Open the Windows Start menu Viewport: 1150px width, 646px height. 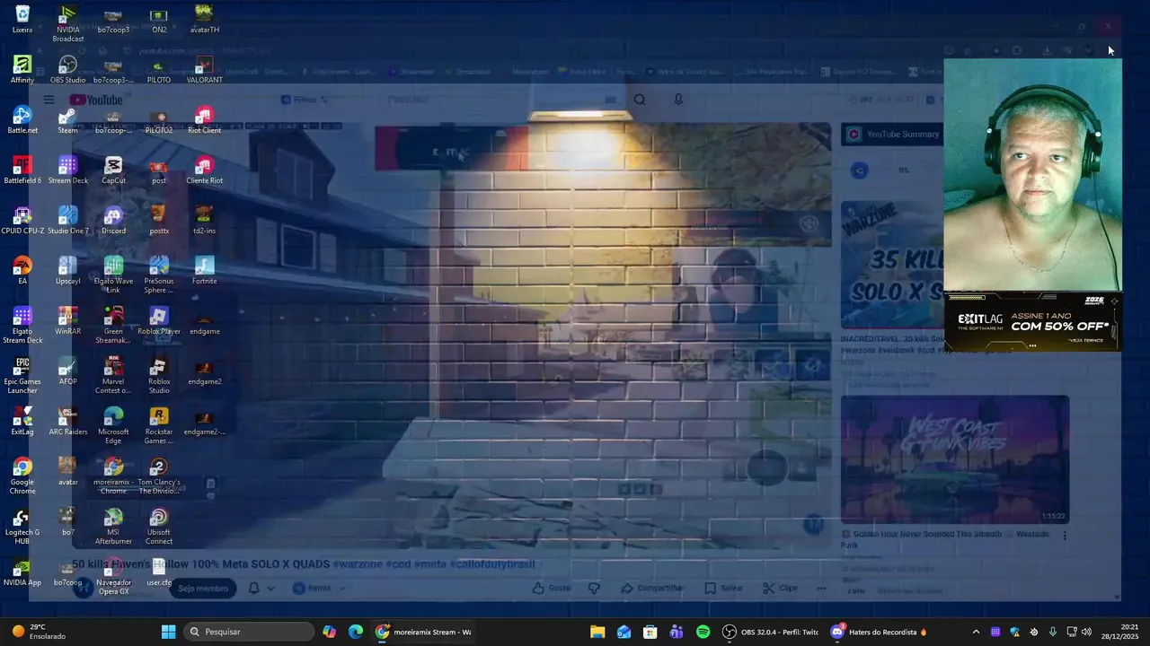(168, 632)
